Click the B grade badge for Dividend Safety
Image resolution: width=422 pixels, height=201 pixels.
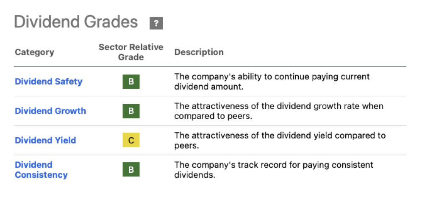pos(131,81)
